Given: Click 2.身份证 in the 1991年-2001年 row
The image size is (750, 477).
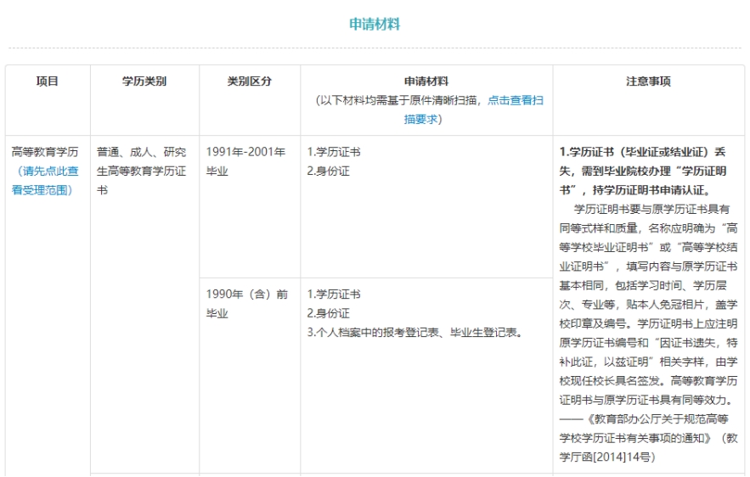Looking at the screenshot, I should 328,171.
